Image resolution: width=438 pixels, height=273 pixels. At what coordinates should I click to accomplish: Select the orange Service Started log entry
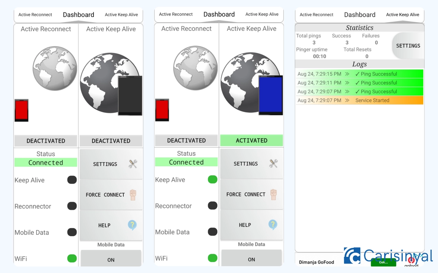point(360,100)
